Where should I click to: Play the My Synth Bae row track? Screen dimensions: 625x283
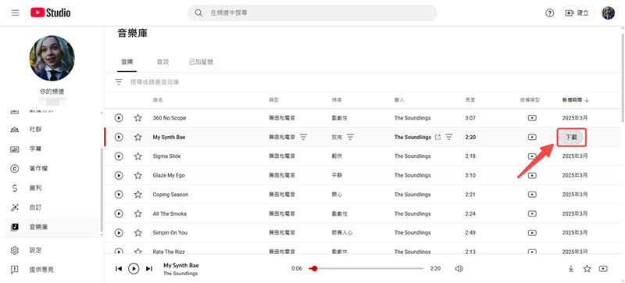tap(119, 137)
